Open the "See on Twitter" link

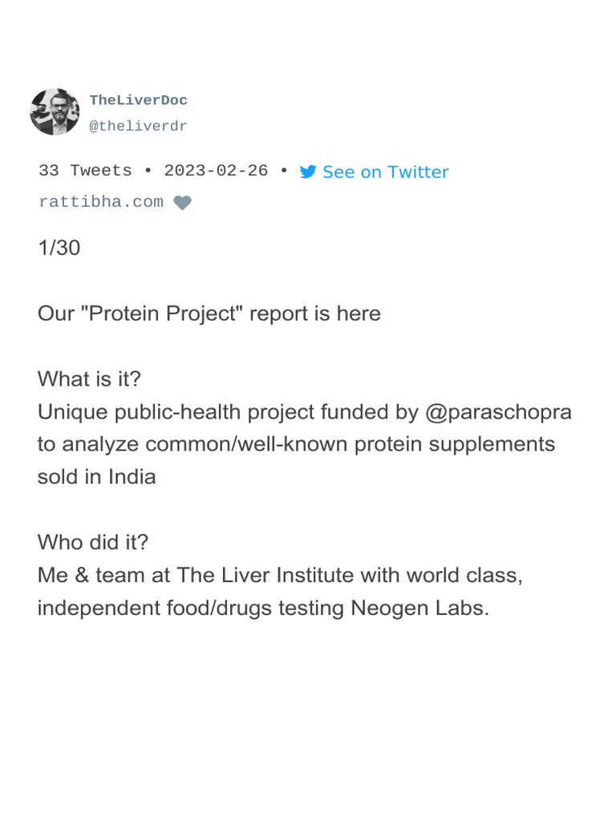(x=385, y=172)
